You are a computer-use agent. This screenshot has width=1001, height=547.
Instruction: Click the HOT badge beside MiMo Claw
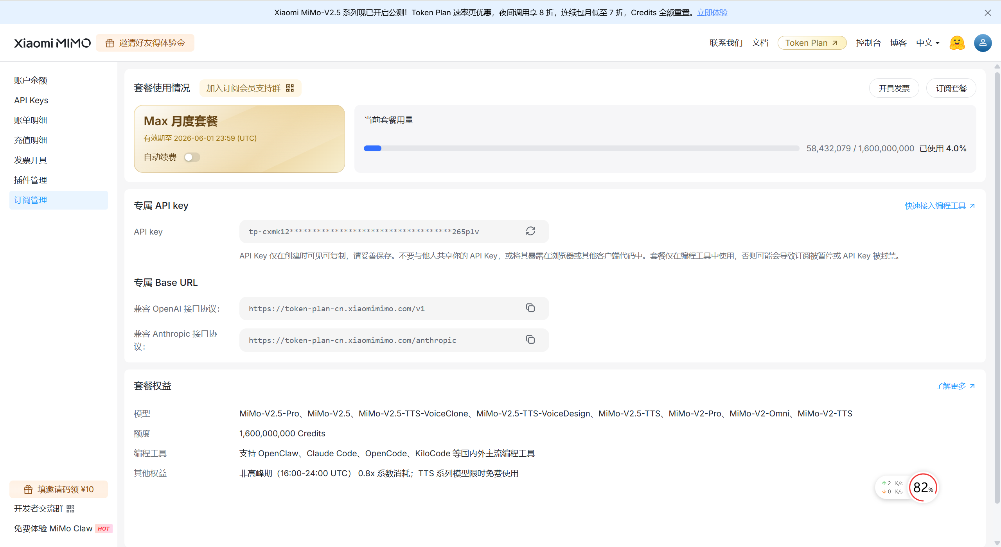pos(104,529)
